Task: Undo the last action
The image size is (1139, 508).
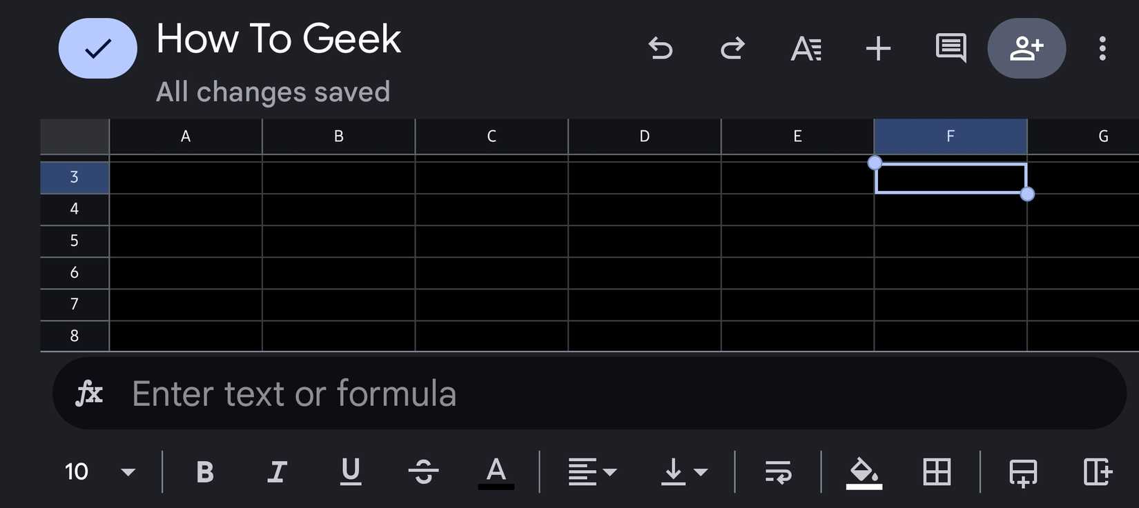Action: coord(661,48)
